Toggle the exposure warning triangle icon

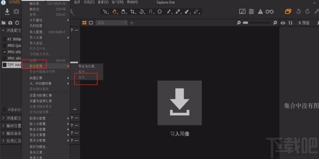point(261,11)
